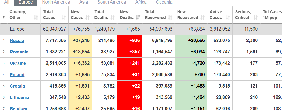Select Russia new cases value +27,246
The width and height of the screenshot is (282, 110).
pyautogui.click(x=81, y=41)
